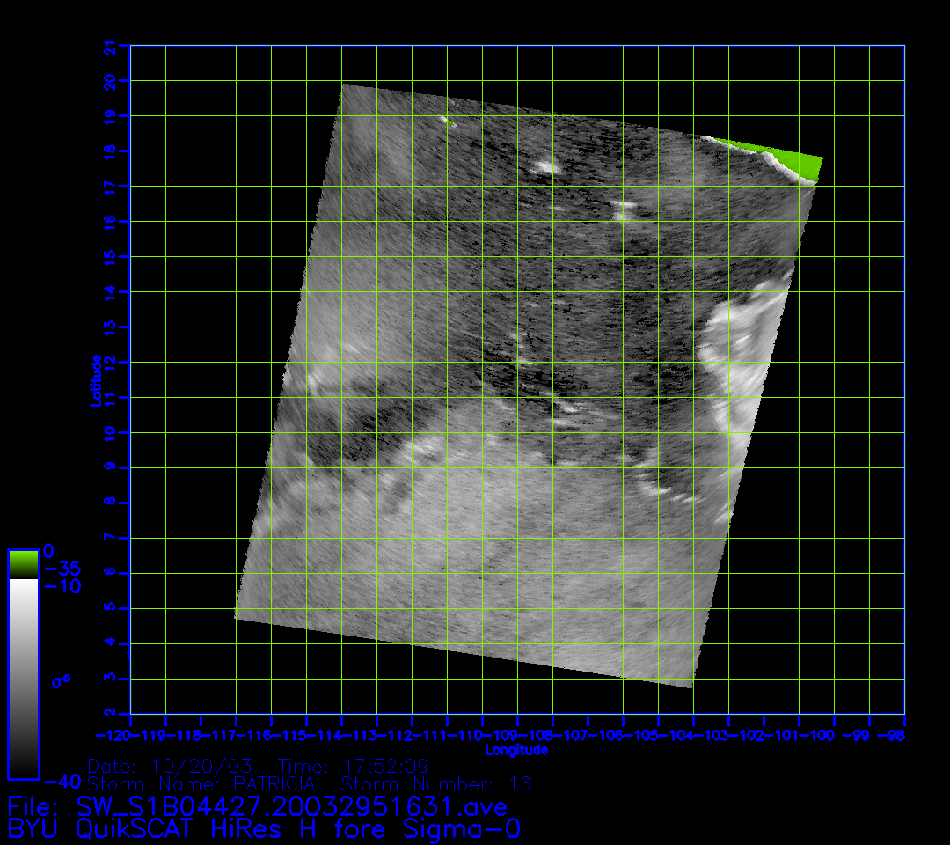Click the 21 latitude tick label
Screen dimensions: 950x845
[x=111, y=48]
